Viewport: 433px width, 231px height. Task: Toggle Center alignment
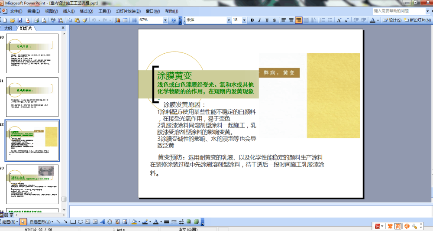pos(291,20)
